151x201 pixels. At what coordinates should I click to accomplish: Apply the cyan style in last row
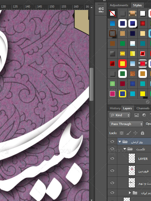132,94
